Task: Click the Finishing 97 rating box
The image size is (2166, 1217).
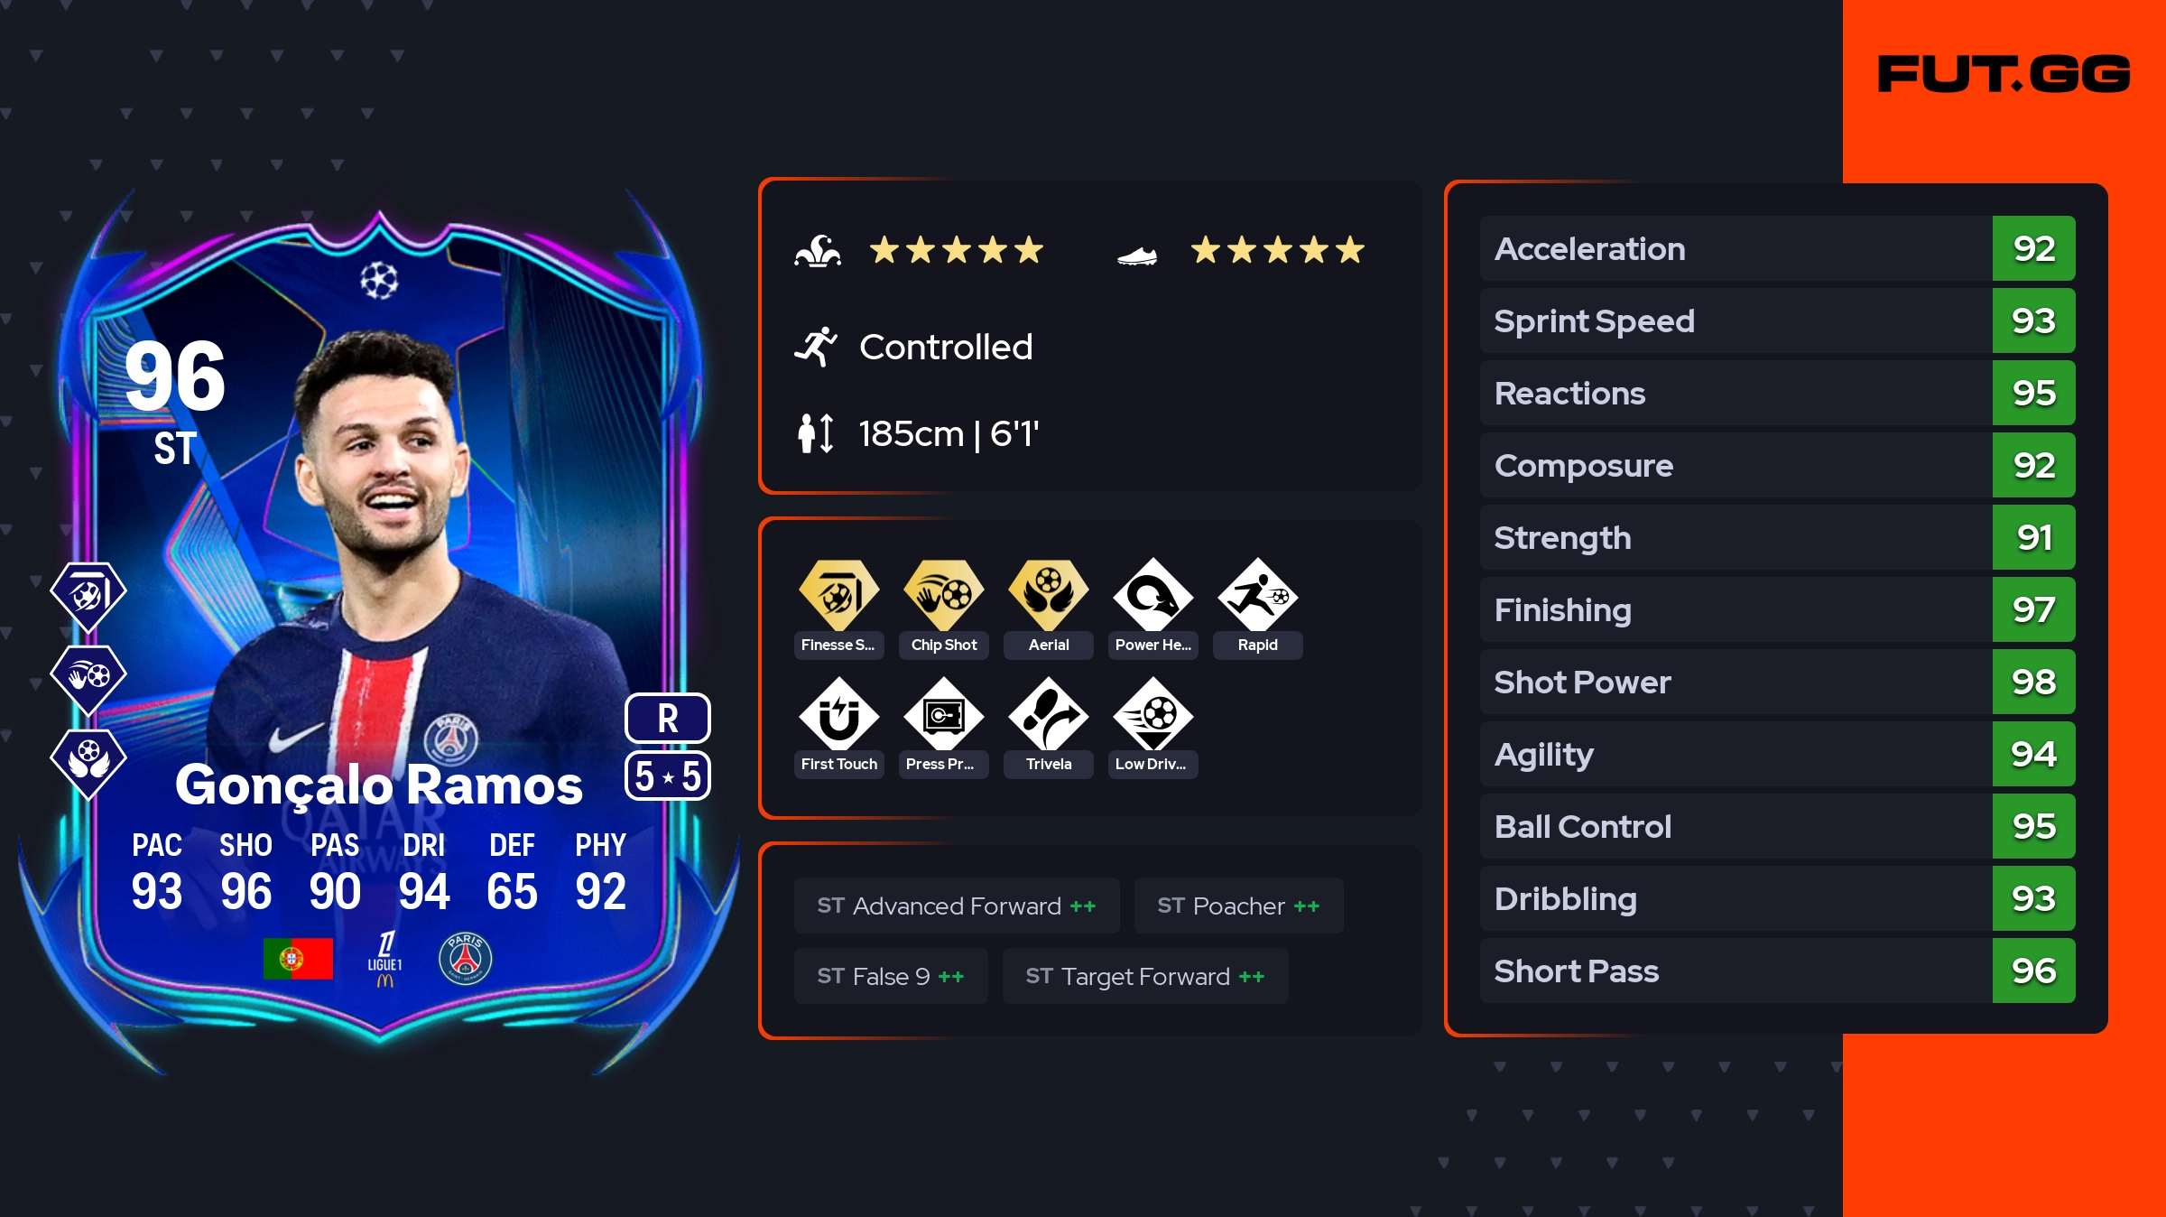Action: pos(2033,609)
